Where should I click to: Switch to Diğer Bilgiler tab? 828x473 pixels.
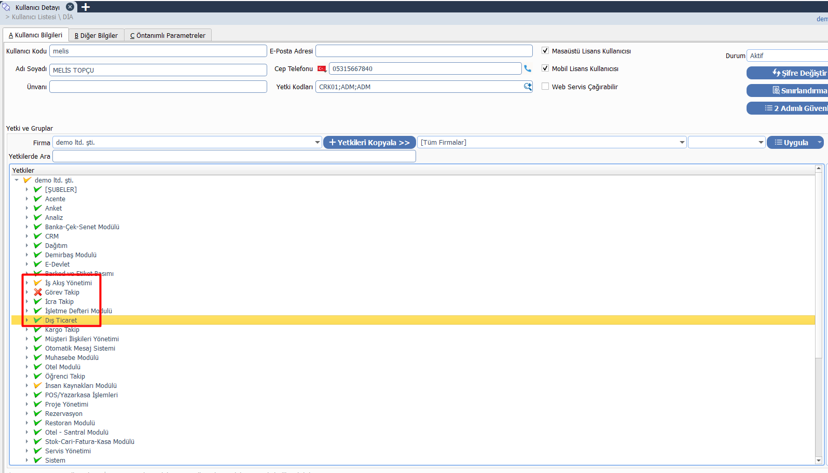coord(96,35)
